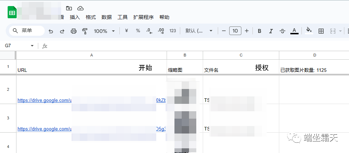Viewport: 349px width, 153px height.
Task: Print the spreadsheet
Action: [73, 31]
